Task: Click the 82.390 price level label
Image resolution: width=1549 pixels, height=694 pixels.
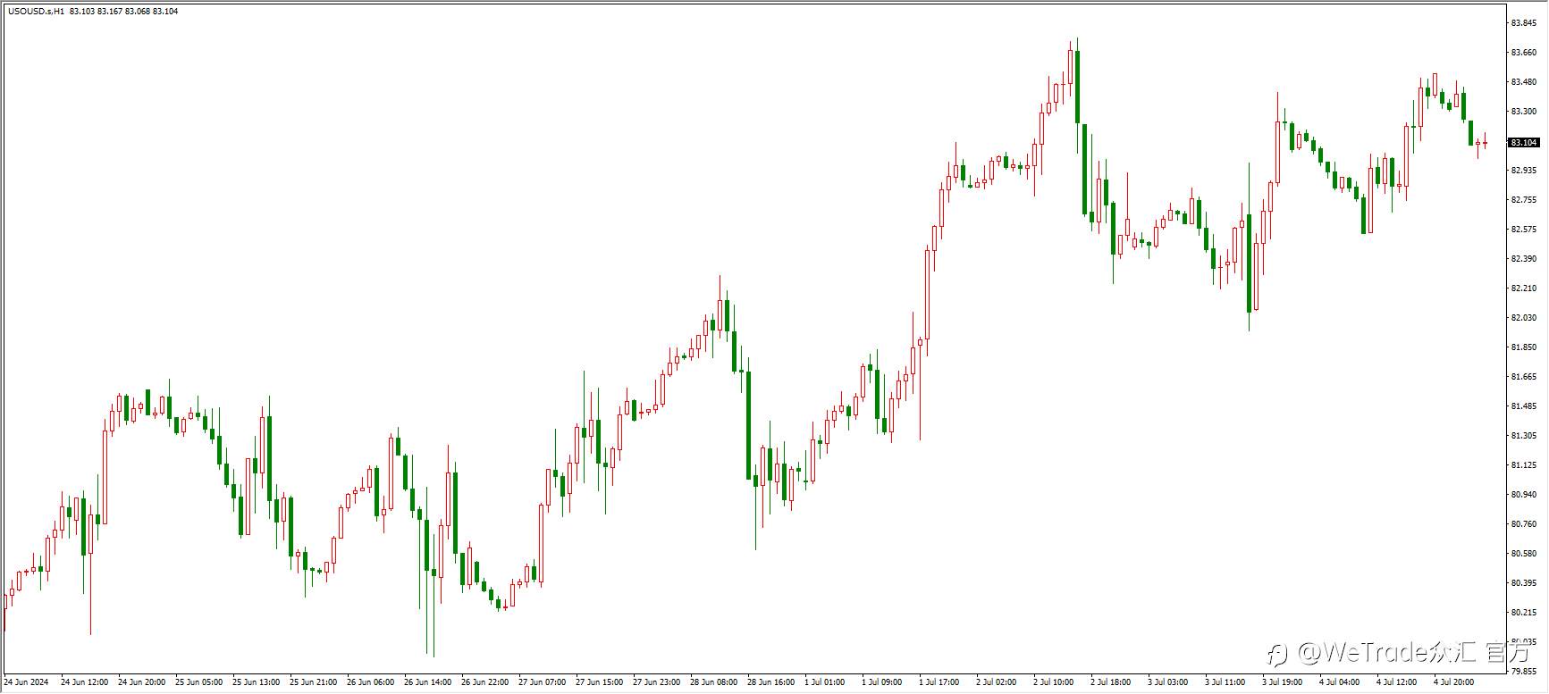Action: 1523,259
